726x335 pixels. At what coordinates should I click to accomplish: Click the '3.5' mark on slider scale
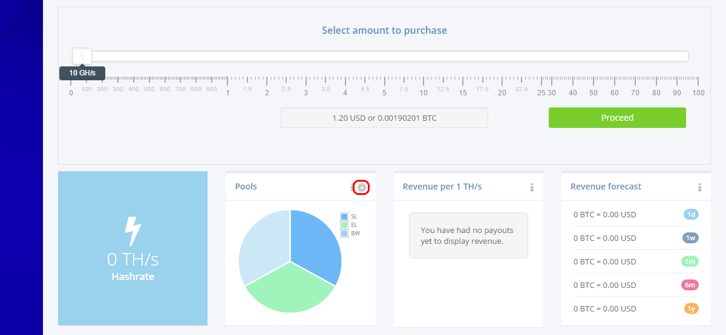325,89
